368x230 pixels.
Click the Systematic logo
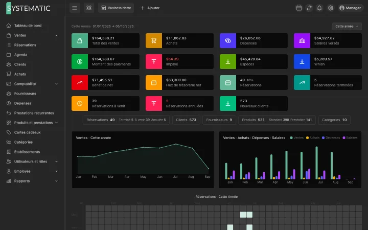28,8
